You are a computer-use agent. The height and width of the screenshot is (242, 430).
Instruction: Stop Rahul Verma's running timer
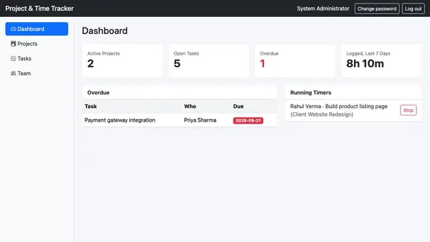(x=408, y=110)
